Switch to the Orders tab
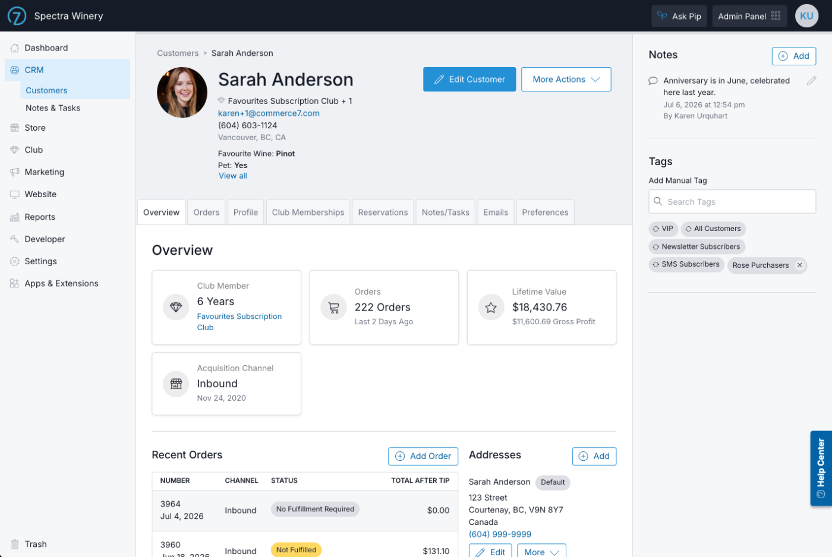The width and height of the screenshot is (832, 557). tap(206, 213)
